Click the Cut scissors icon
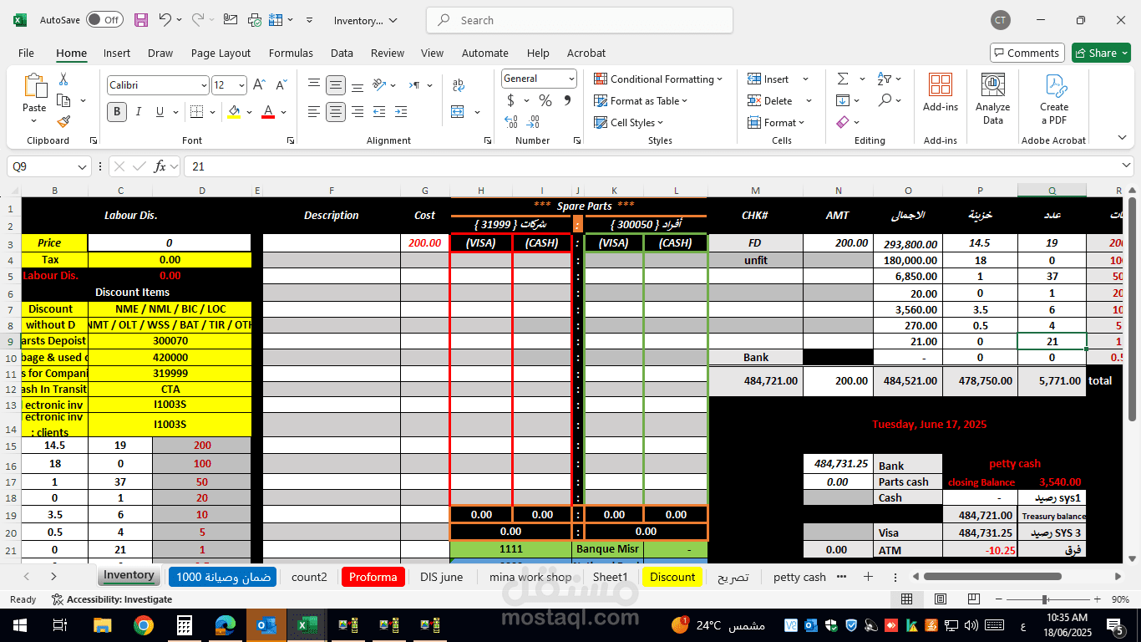1141x642 pixels. click(63, 79)
